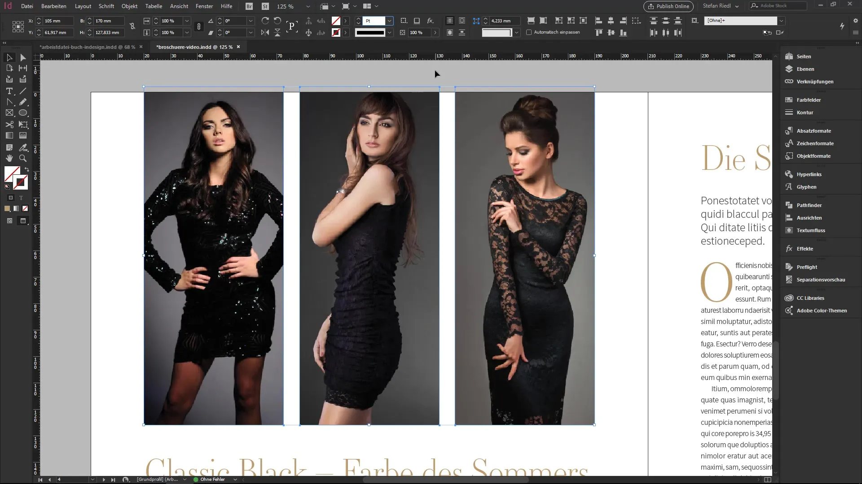Select the Zoom tool
Image resolution: width=862 pixels, height=484 pixels.
(x=23, y=158)
